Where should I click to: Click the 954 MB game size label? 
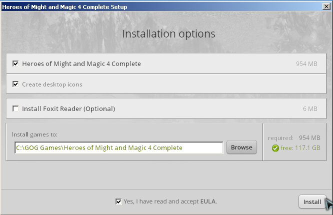[306, 63]
